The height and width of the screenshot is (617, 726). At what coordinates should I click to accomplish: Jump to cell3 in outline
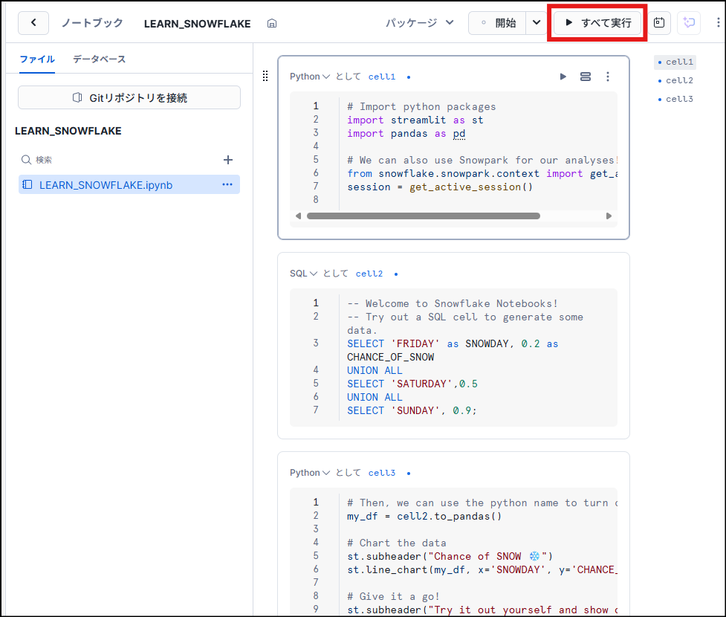click(x=675, y=99)
